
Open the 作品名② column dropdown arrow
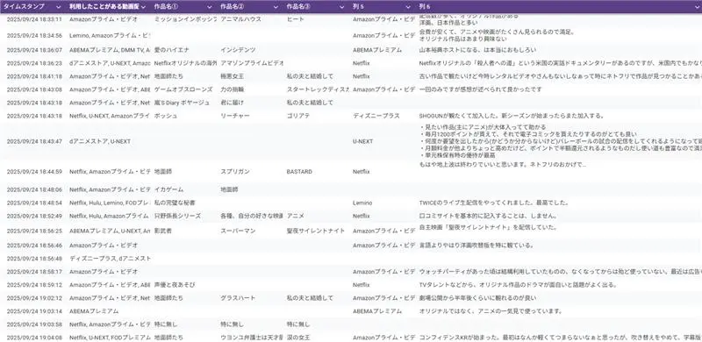276,7
